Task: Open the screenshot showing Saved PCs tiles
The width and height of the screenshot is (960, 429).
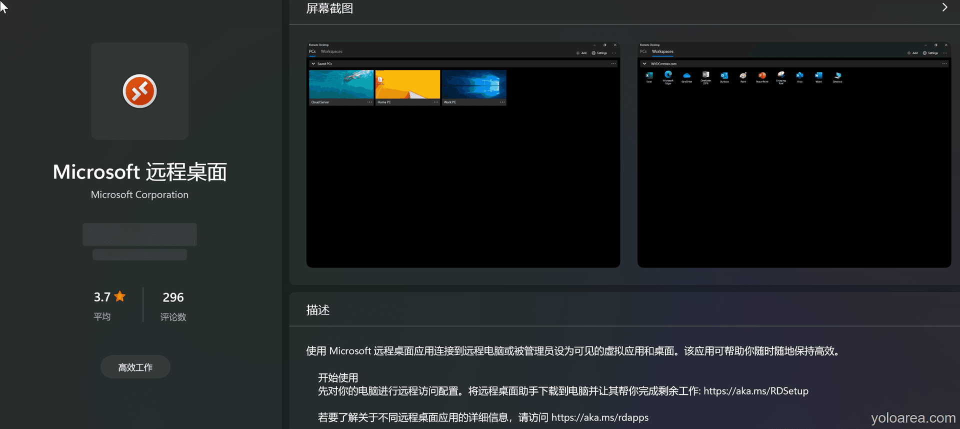Action: click(x=463, y=154)
